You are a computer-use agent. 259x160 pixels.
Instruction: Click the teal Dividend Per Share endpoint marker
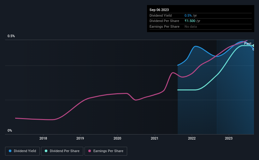[254, 46]
